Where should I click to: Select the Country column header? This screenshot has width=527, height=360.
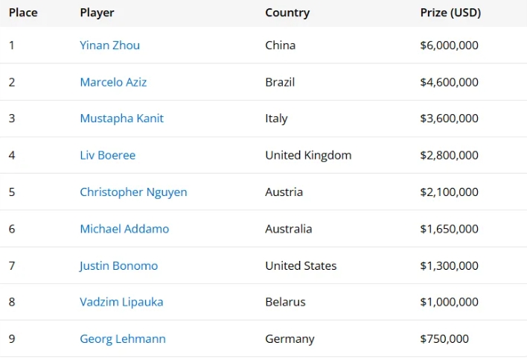(287, 13)
